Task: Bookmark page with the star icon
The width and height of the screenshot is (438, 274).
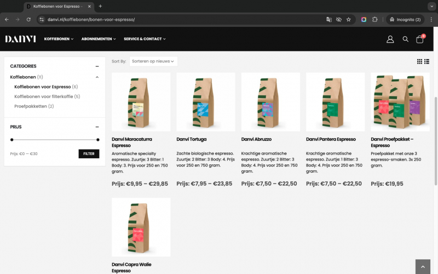Action: pos(348,20)
